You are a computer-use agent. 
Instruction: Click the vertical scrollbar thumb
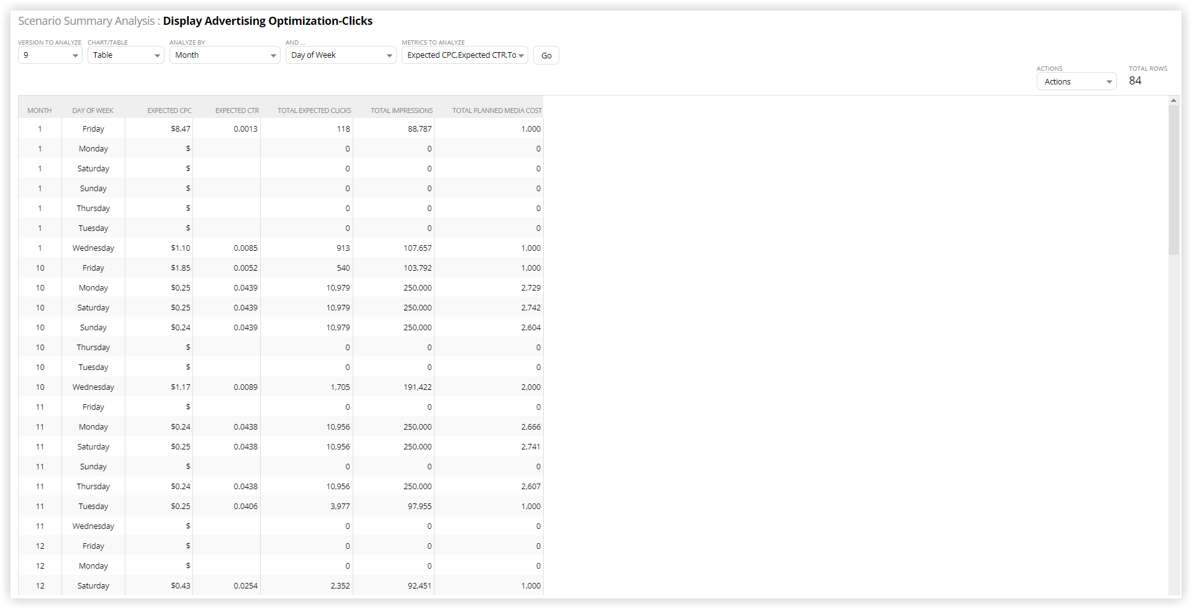(1173, 180)
